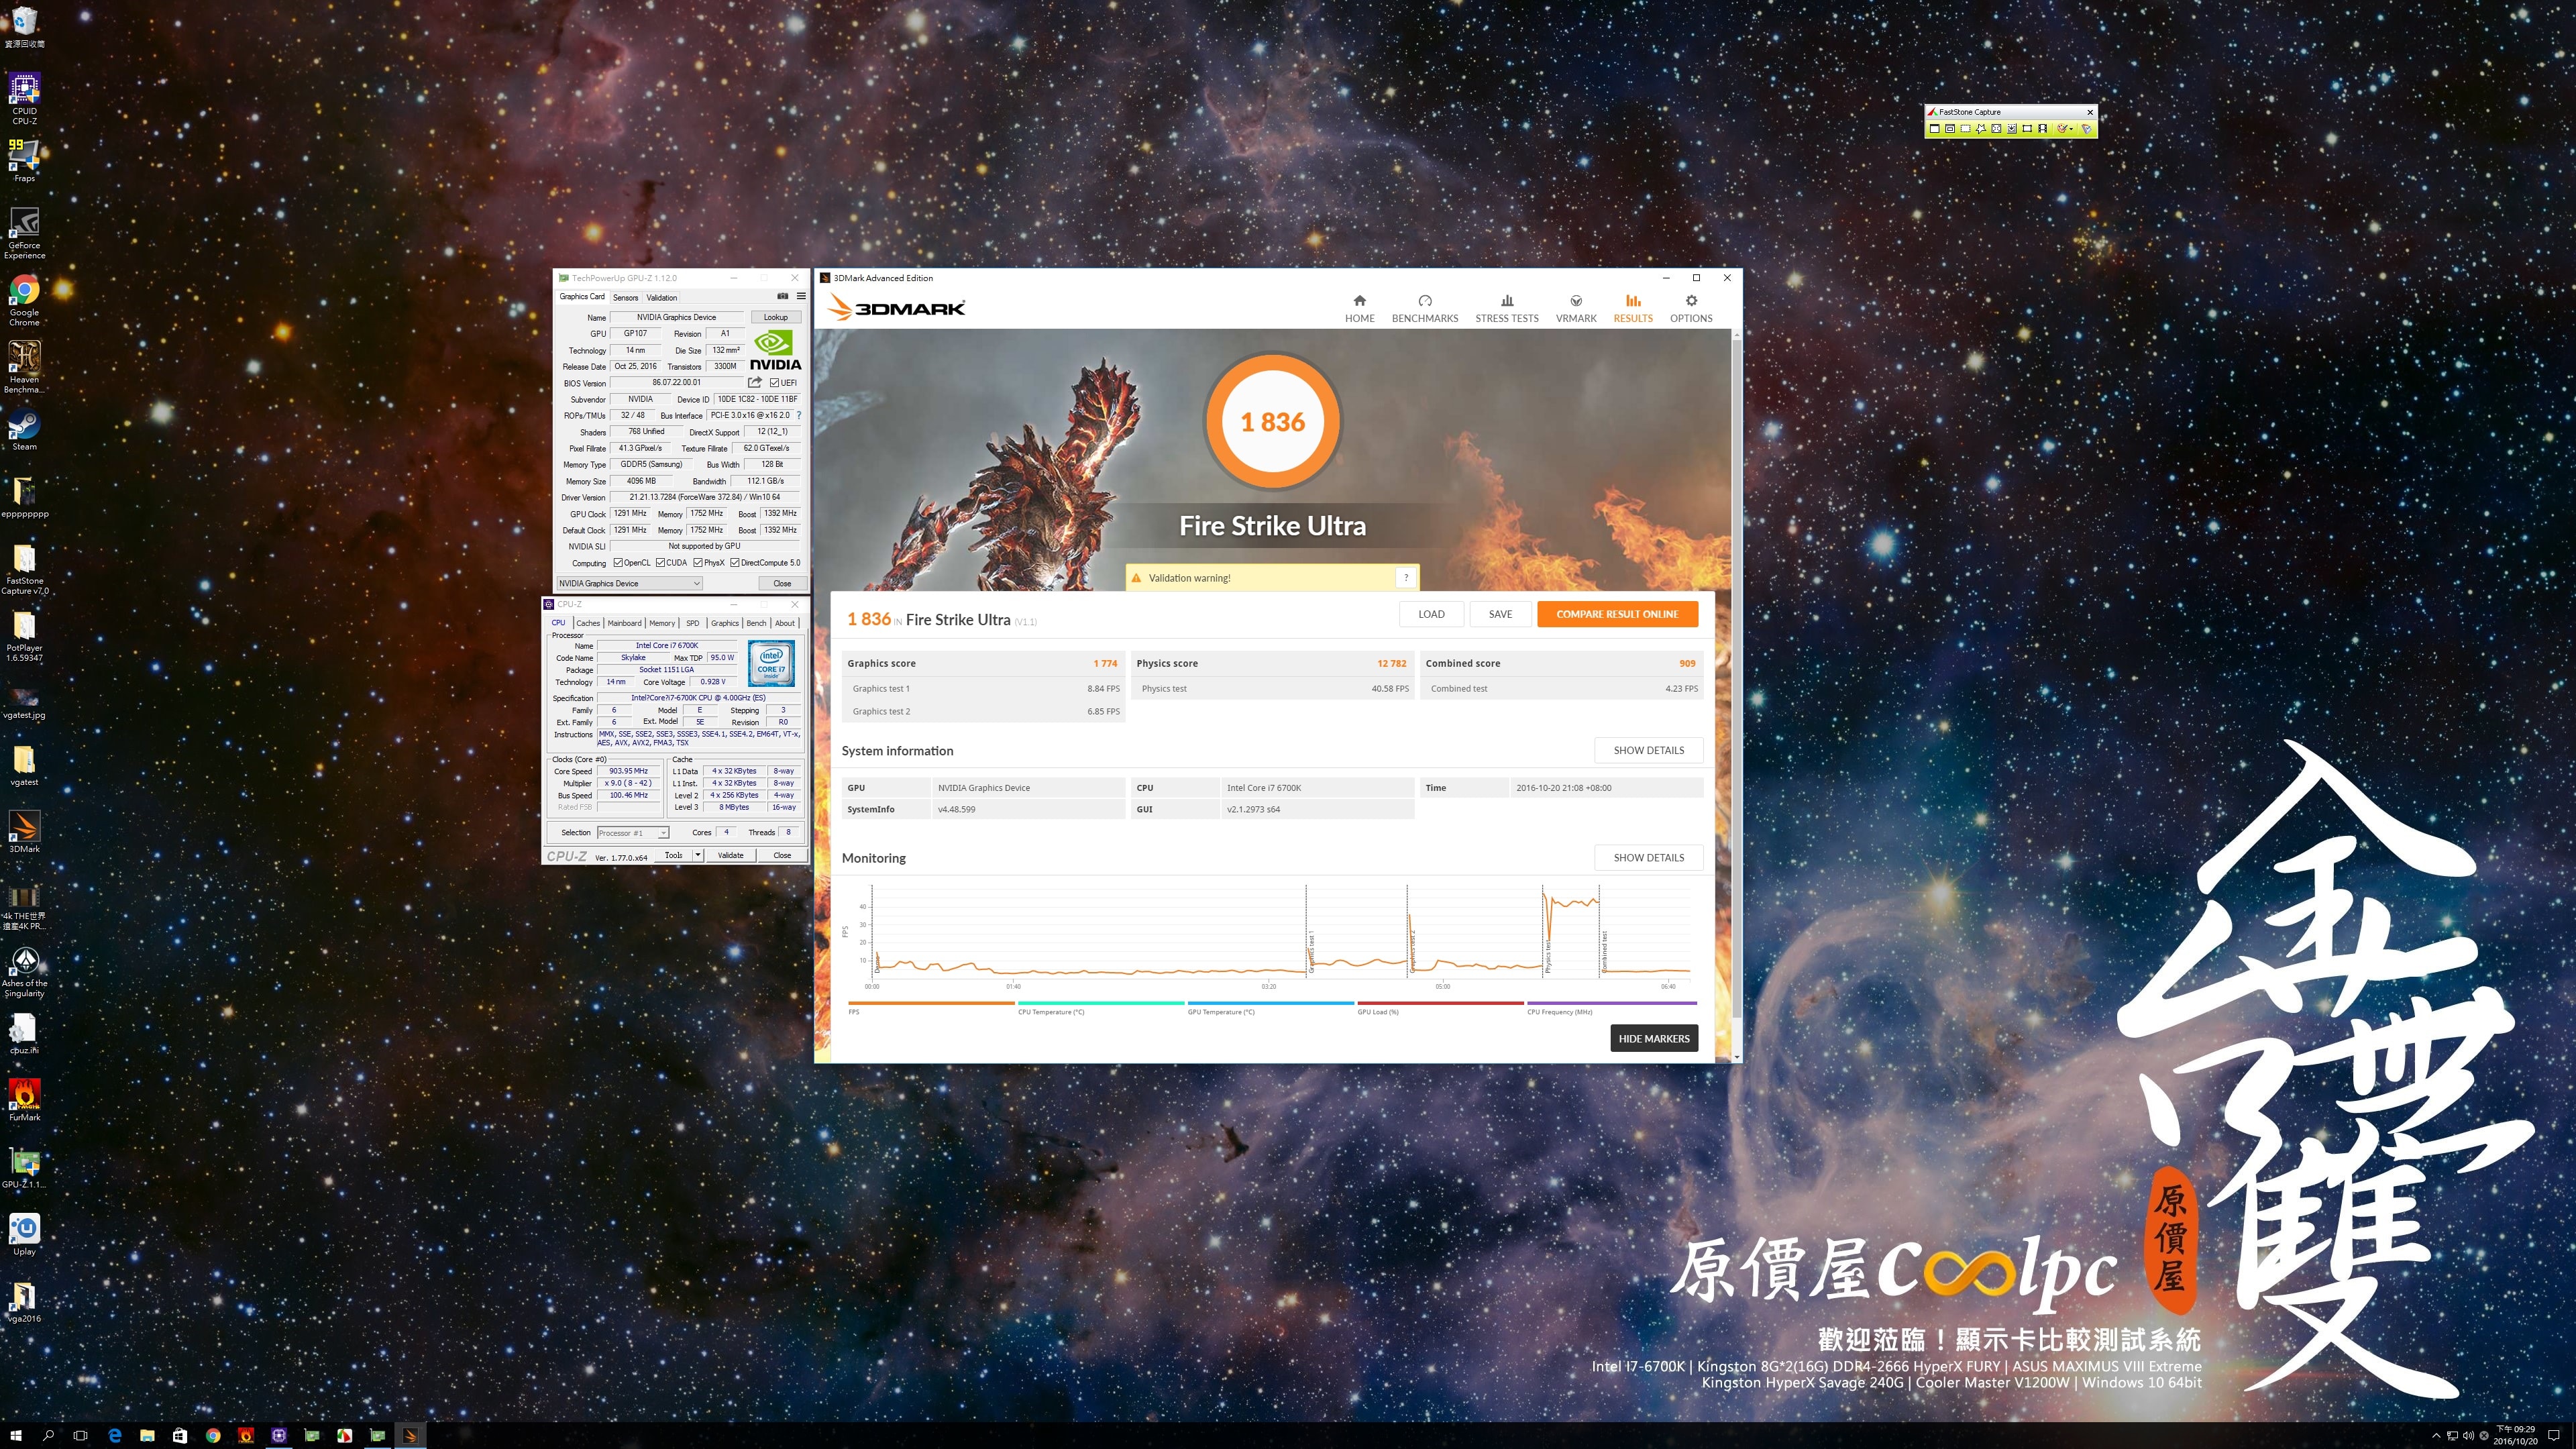Image resolution: width=2576 pixels, height=1449 pixels.
Task: Click Microsoft Edge icon in the taskbar
Action: point(114,1435)
